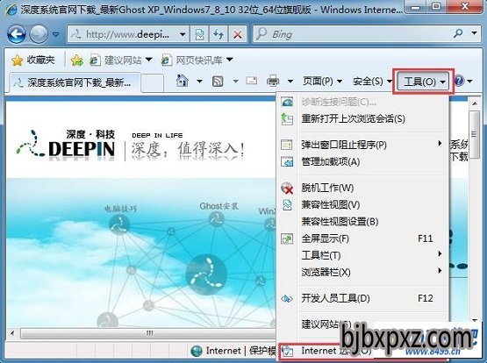Click the Refresh page icon
Viewport: 487px width, 363px height.
click(218, 34)
